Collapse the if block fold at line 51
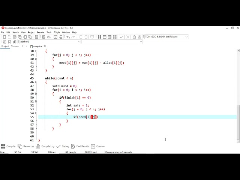This screenshot has height=180, width=240. coord(36,101)
